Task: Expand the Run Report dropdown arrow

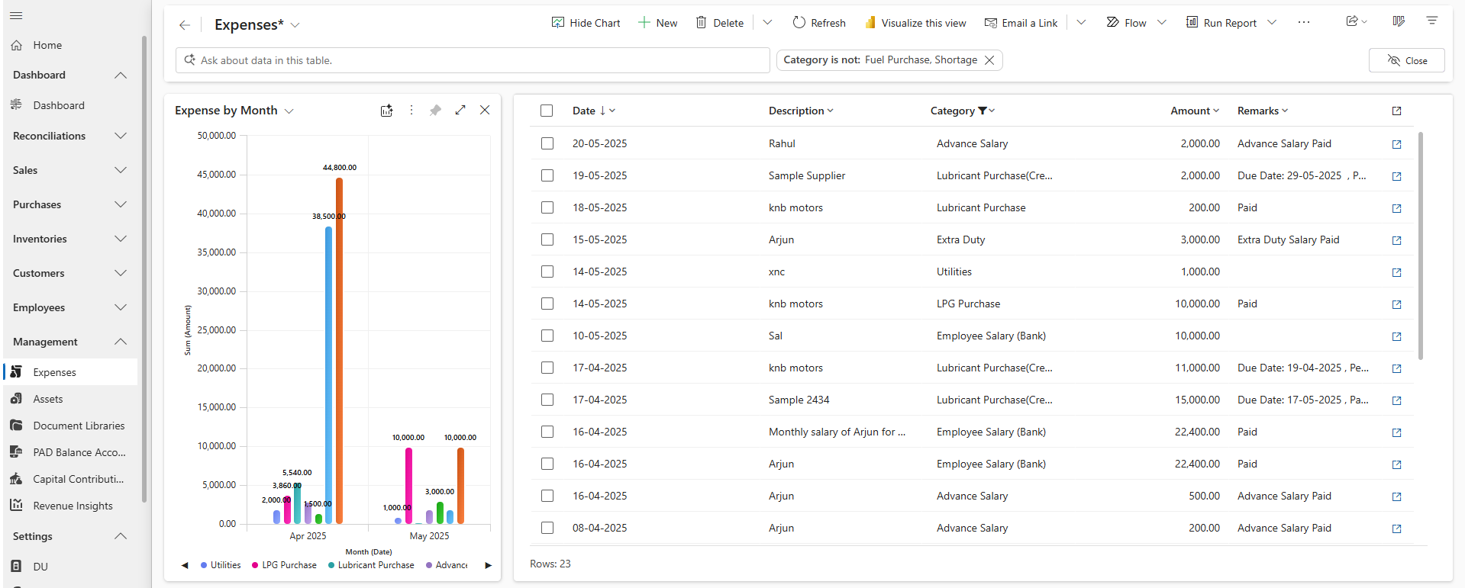Action: tap(1272, 23)
